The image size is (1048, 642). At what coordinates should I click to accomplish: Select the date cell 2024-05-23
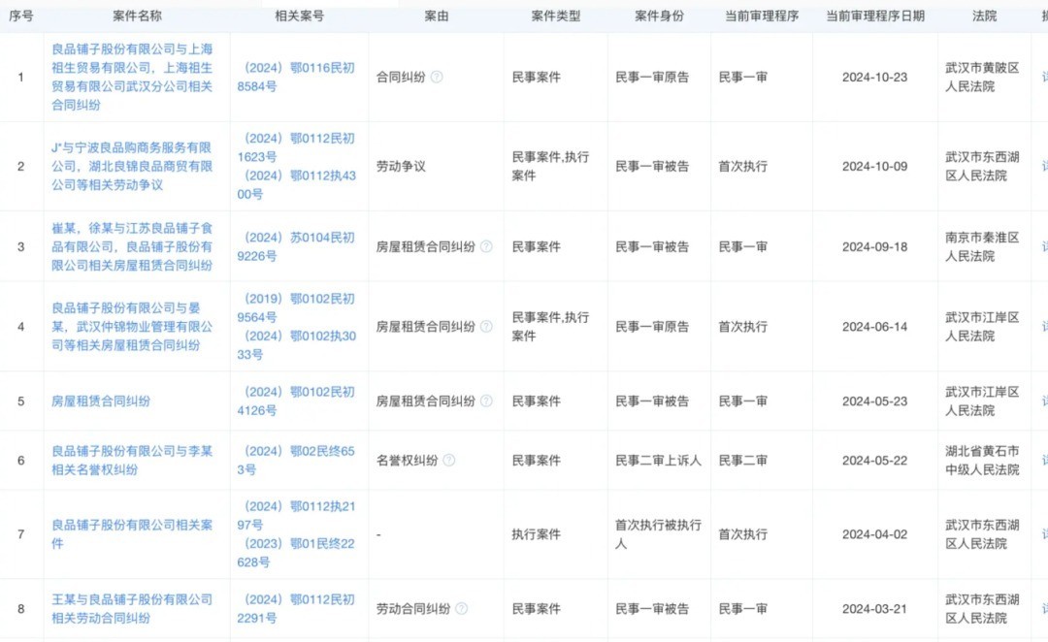[875, 401]
